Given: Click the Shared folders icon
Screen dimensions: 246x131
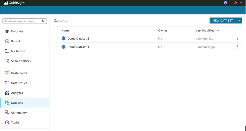Looking at the screenshot, I should (7, 61).
